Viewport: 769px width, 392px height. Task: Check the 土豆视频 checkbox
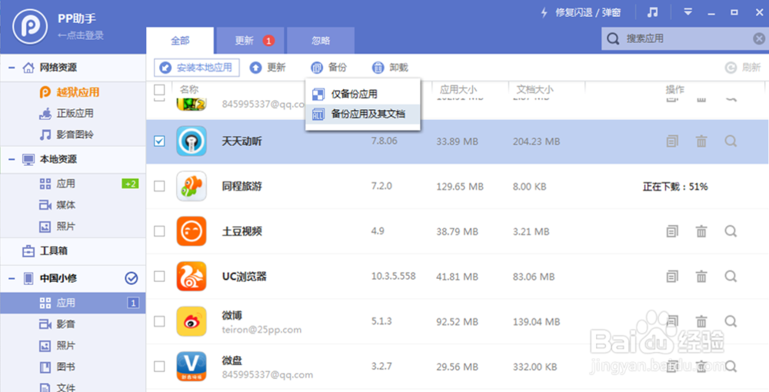click(x=159, y=231)
